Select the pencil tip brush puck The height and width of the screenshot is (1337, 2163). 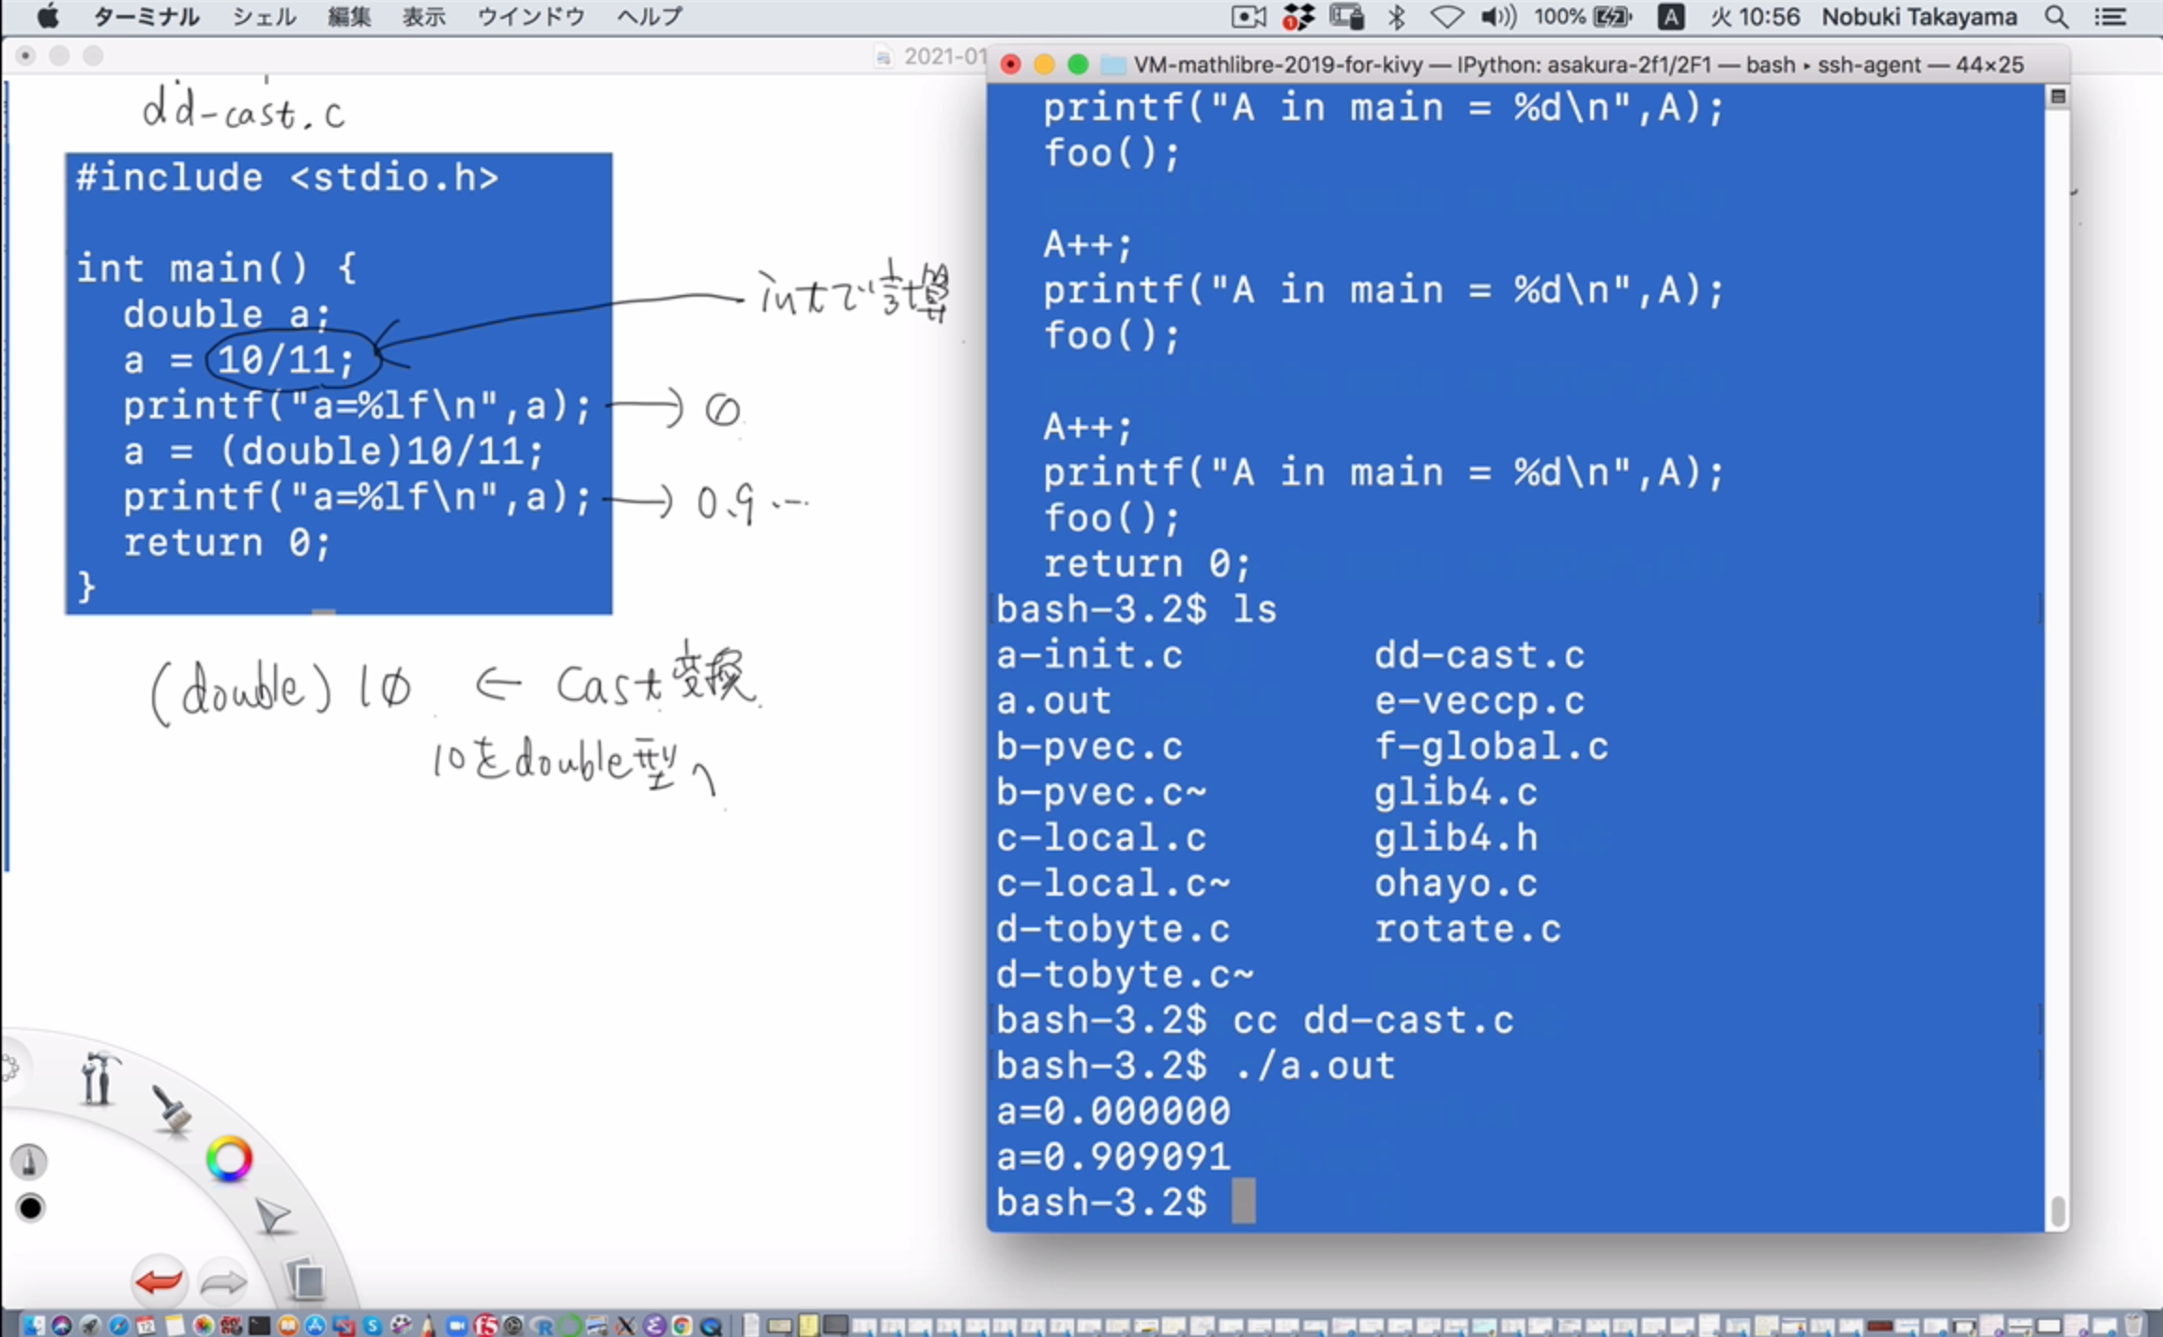click(29, 1162)
